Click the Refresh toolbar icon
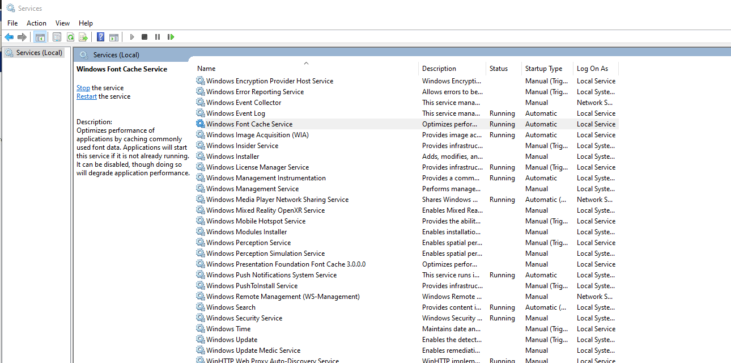Viewport: 731px width, 363px height. pos(70,37)
